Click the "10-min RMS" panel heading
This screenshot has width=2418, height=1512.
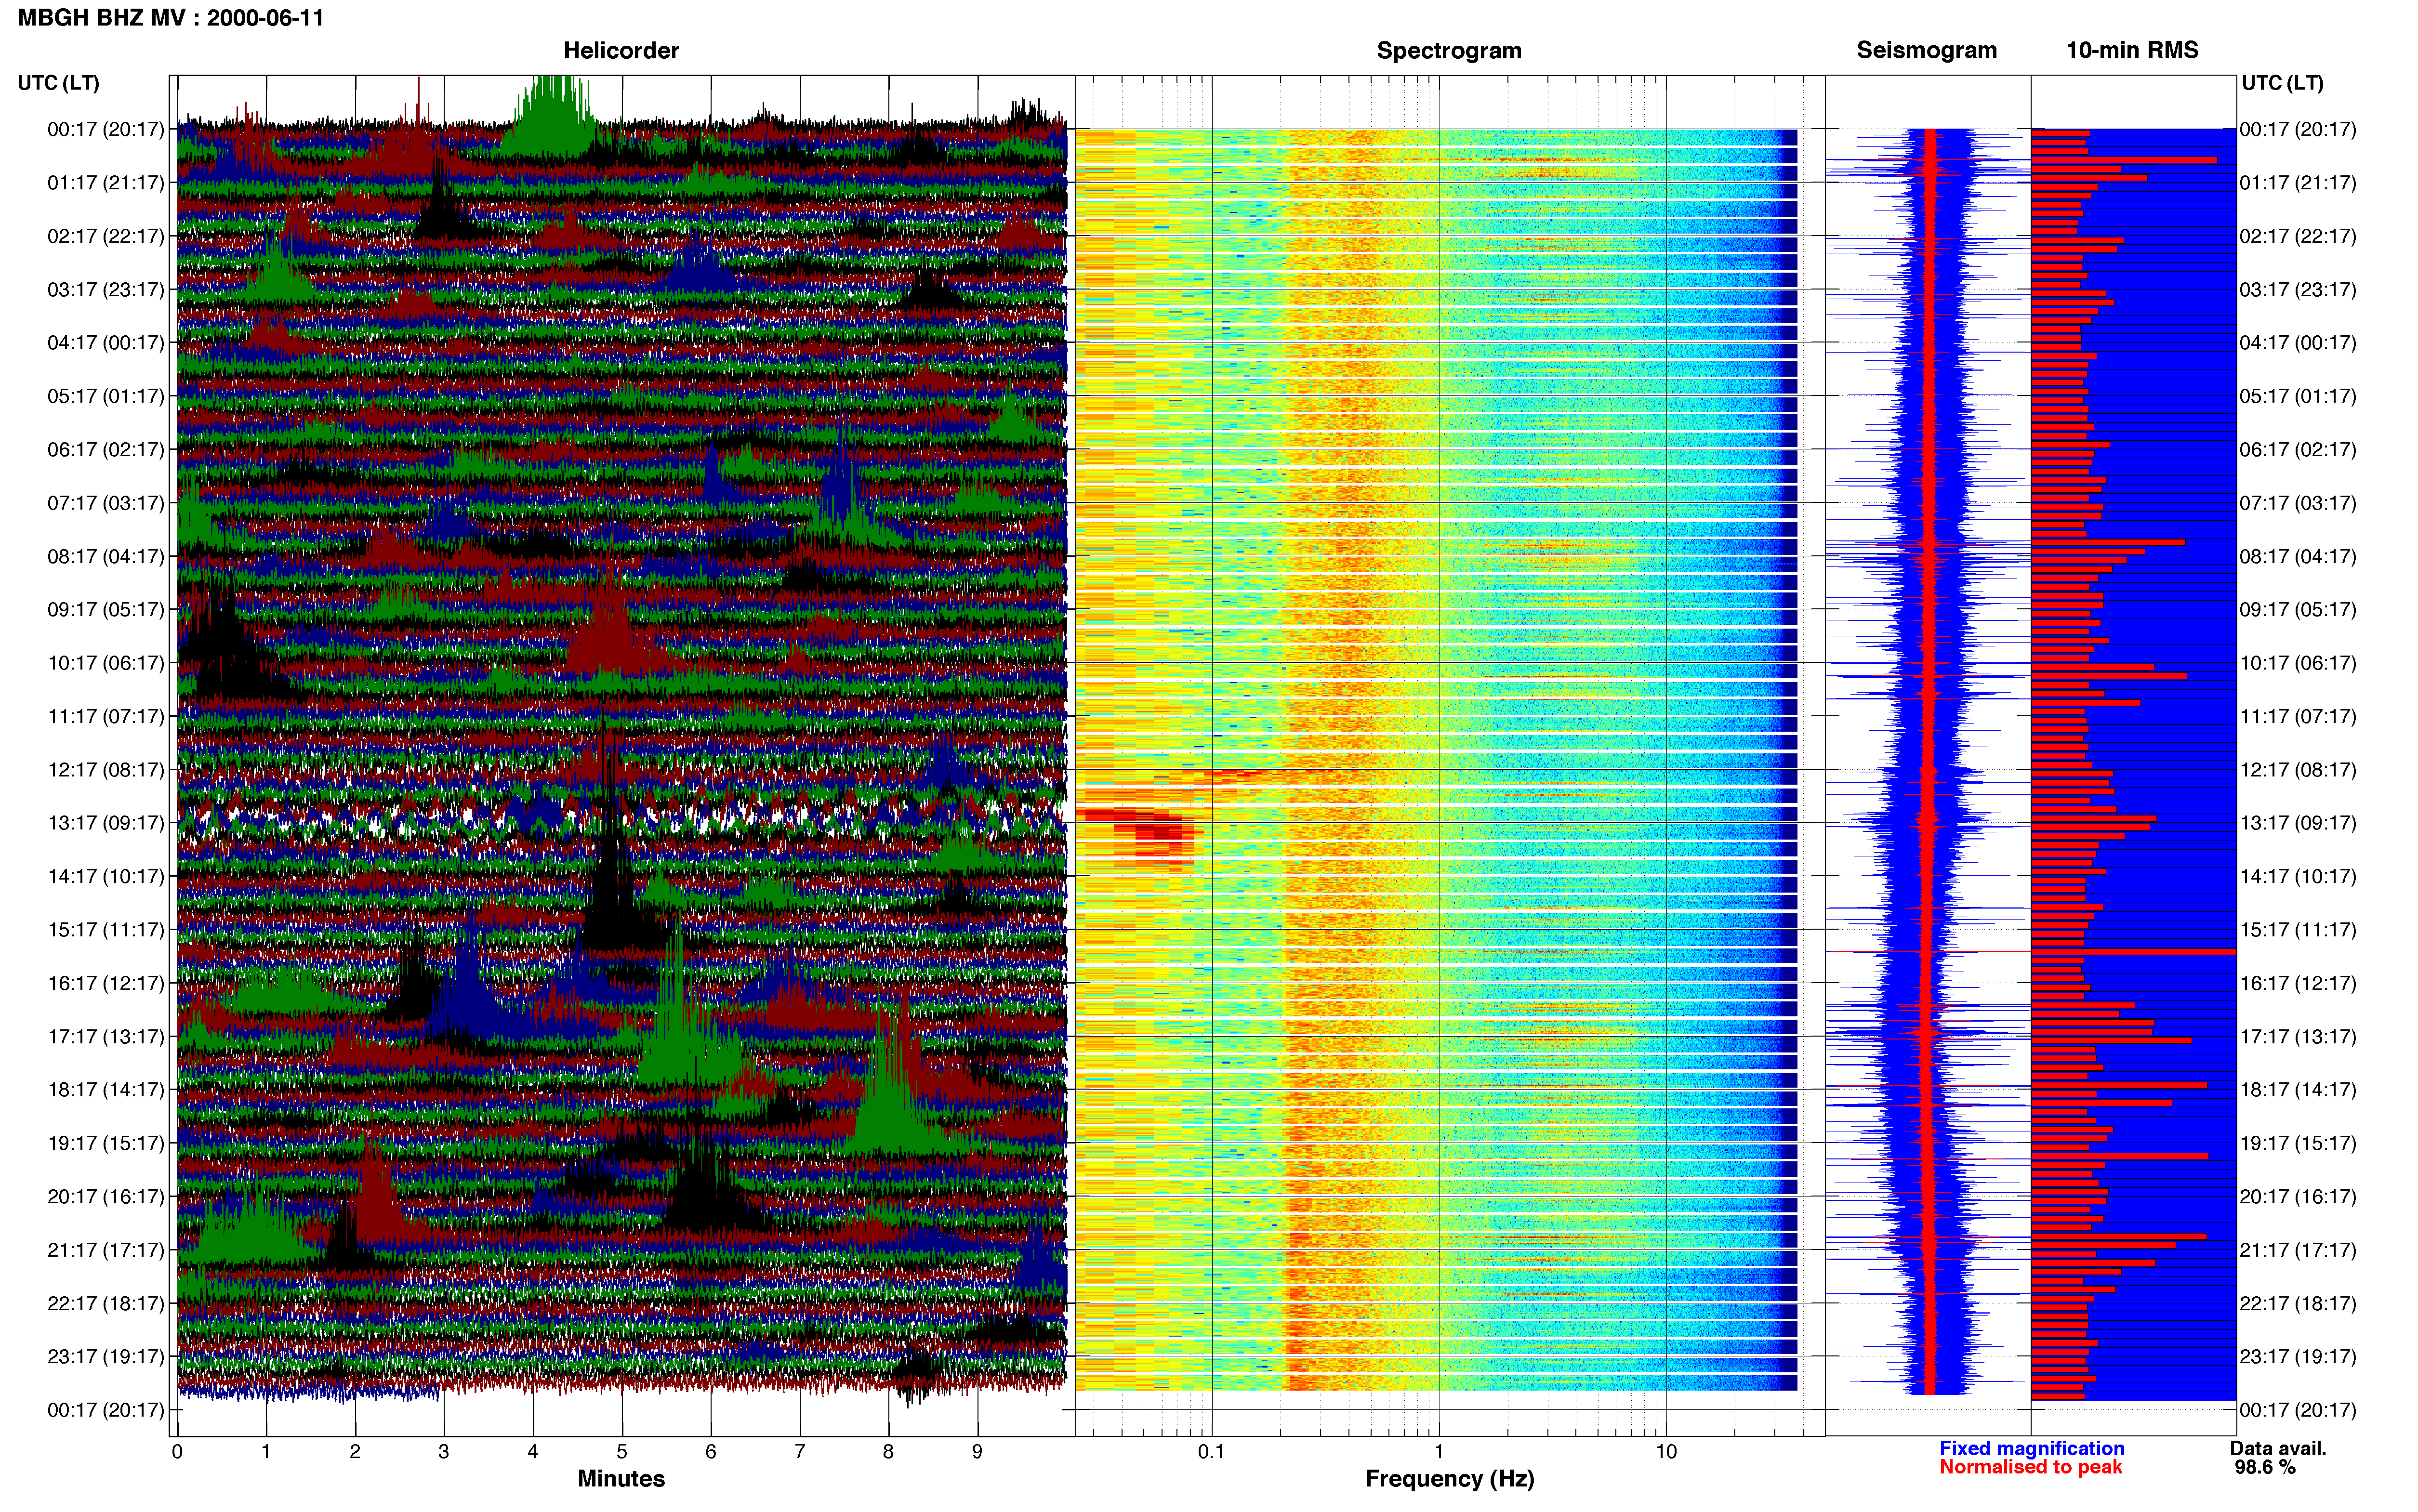point(2132,50)
